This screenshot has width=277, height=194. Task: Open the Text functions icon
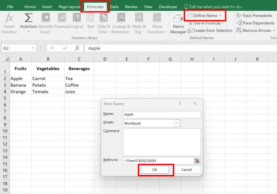pyautogui.click(x=90, y=18)
